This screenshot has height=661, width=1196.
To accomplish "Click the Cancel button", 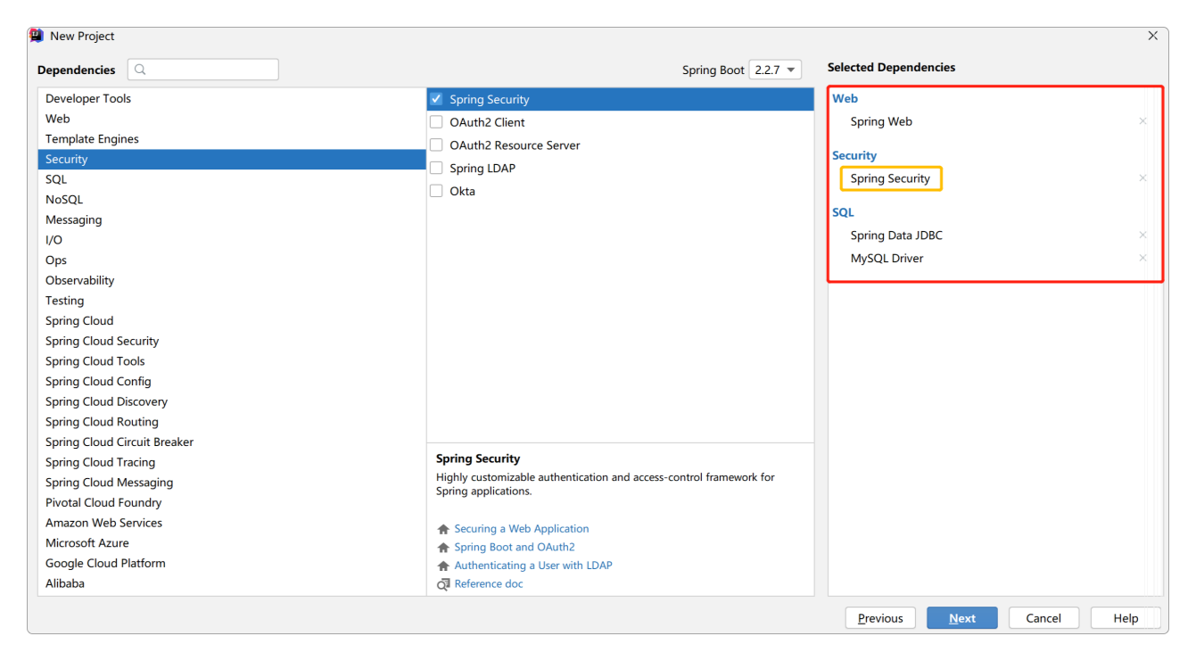I will pyautogui.click(x=1043, y=618).
